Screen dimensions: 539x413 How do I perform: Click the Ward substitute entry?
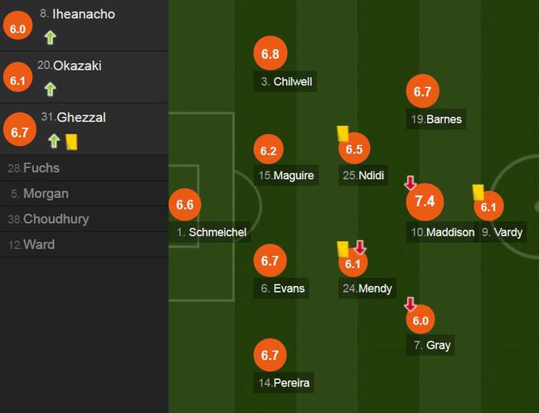click(x=85, y=244)
